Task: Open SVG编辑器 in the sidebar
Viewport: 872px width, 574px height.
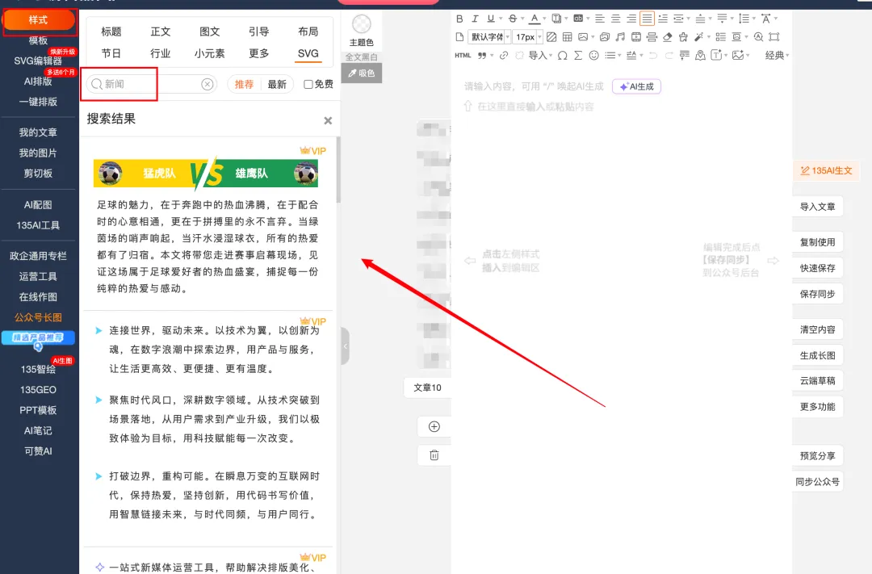Action: [x=38, y=61]
